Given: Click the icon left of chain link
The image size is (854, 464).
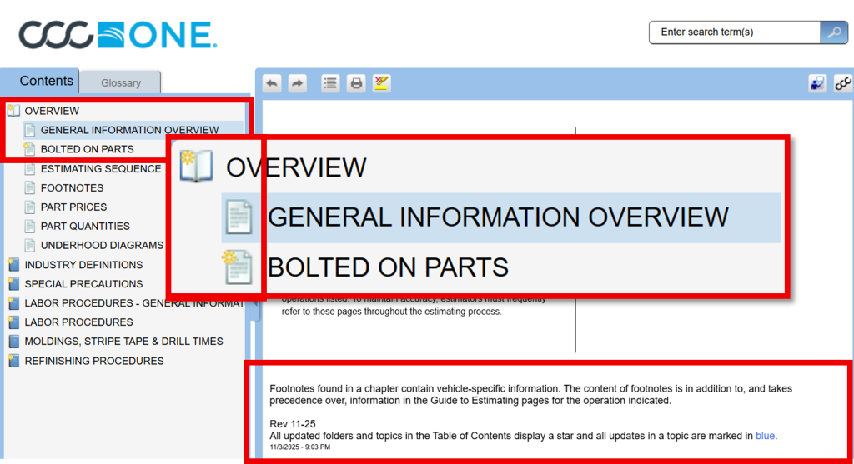Looking at the screenshot, I should [817, 83].
